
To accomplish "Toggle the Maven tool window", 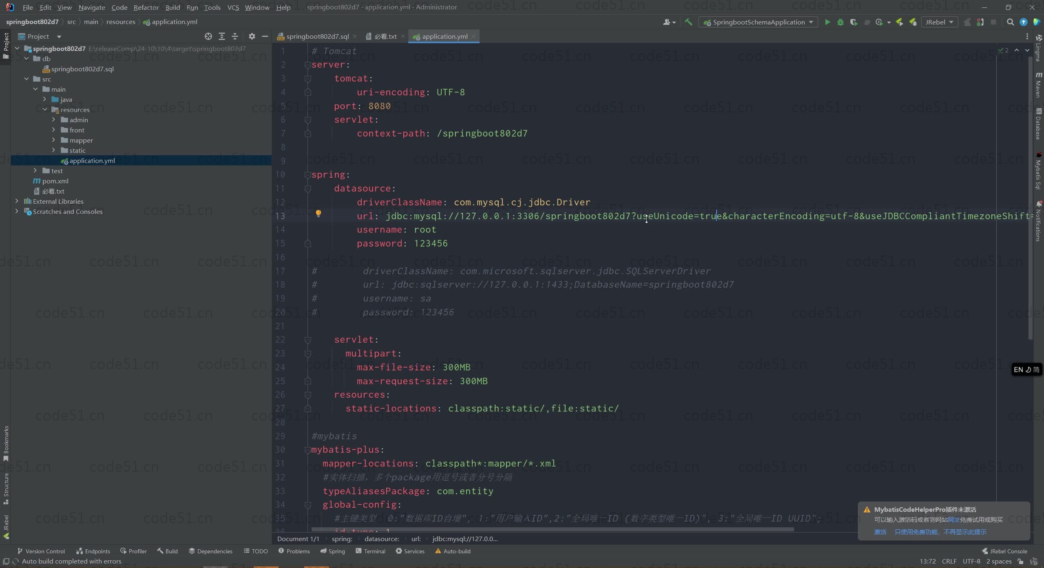I will click(1038, 85).
